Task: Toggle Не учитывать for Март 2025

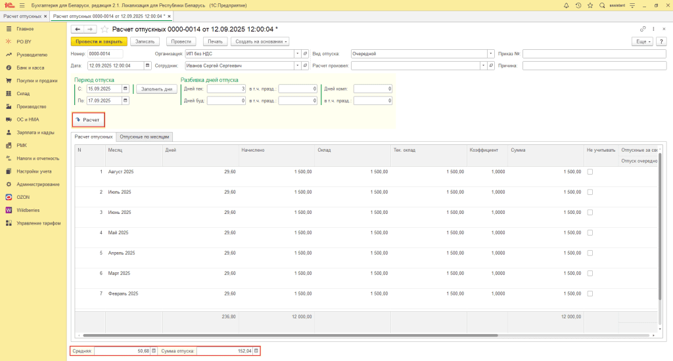Action: pos(590,273)
